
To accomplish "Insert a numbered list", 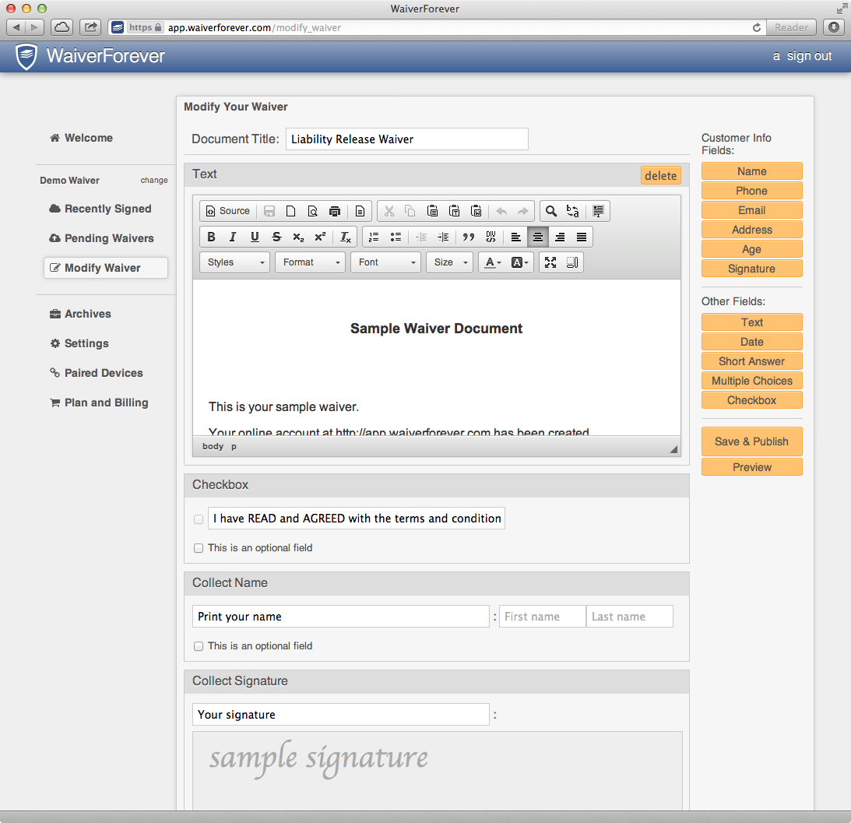I will tap(374, 237).
